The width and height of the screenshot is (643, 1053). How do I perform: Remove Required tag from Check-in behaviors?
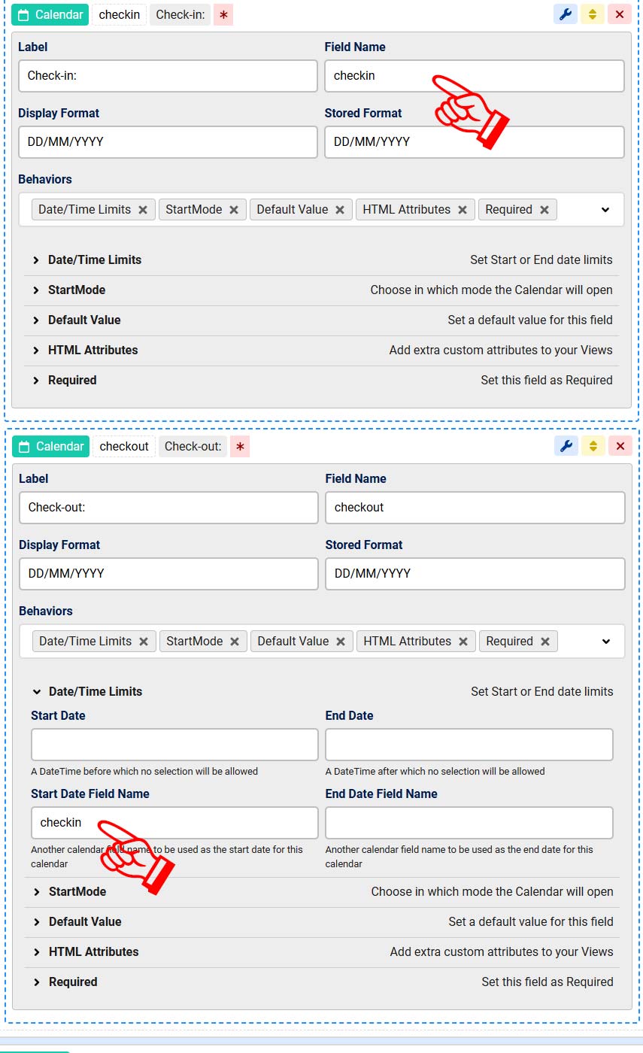tap(544, 210)
